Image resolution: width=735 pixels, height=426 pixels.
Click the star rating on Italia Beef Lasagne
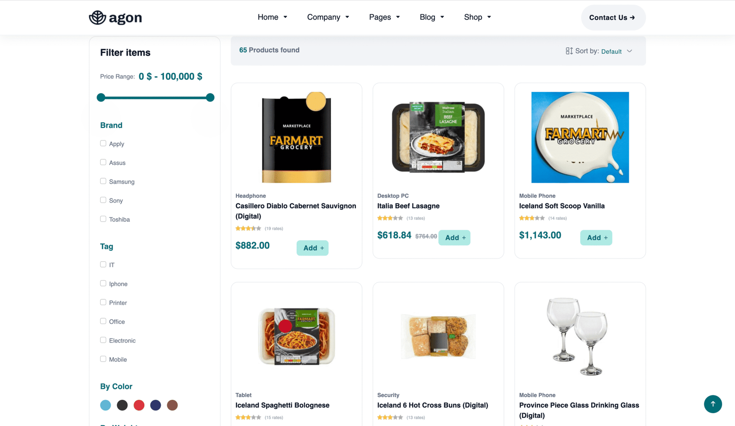(390, 218)
